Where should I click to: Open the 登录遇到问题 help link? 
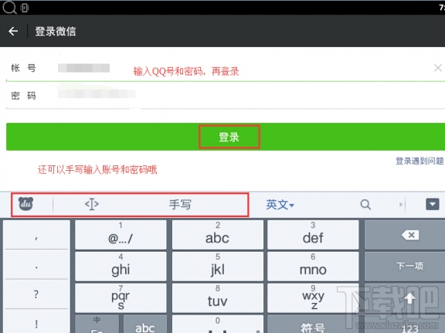click(420, 161)
